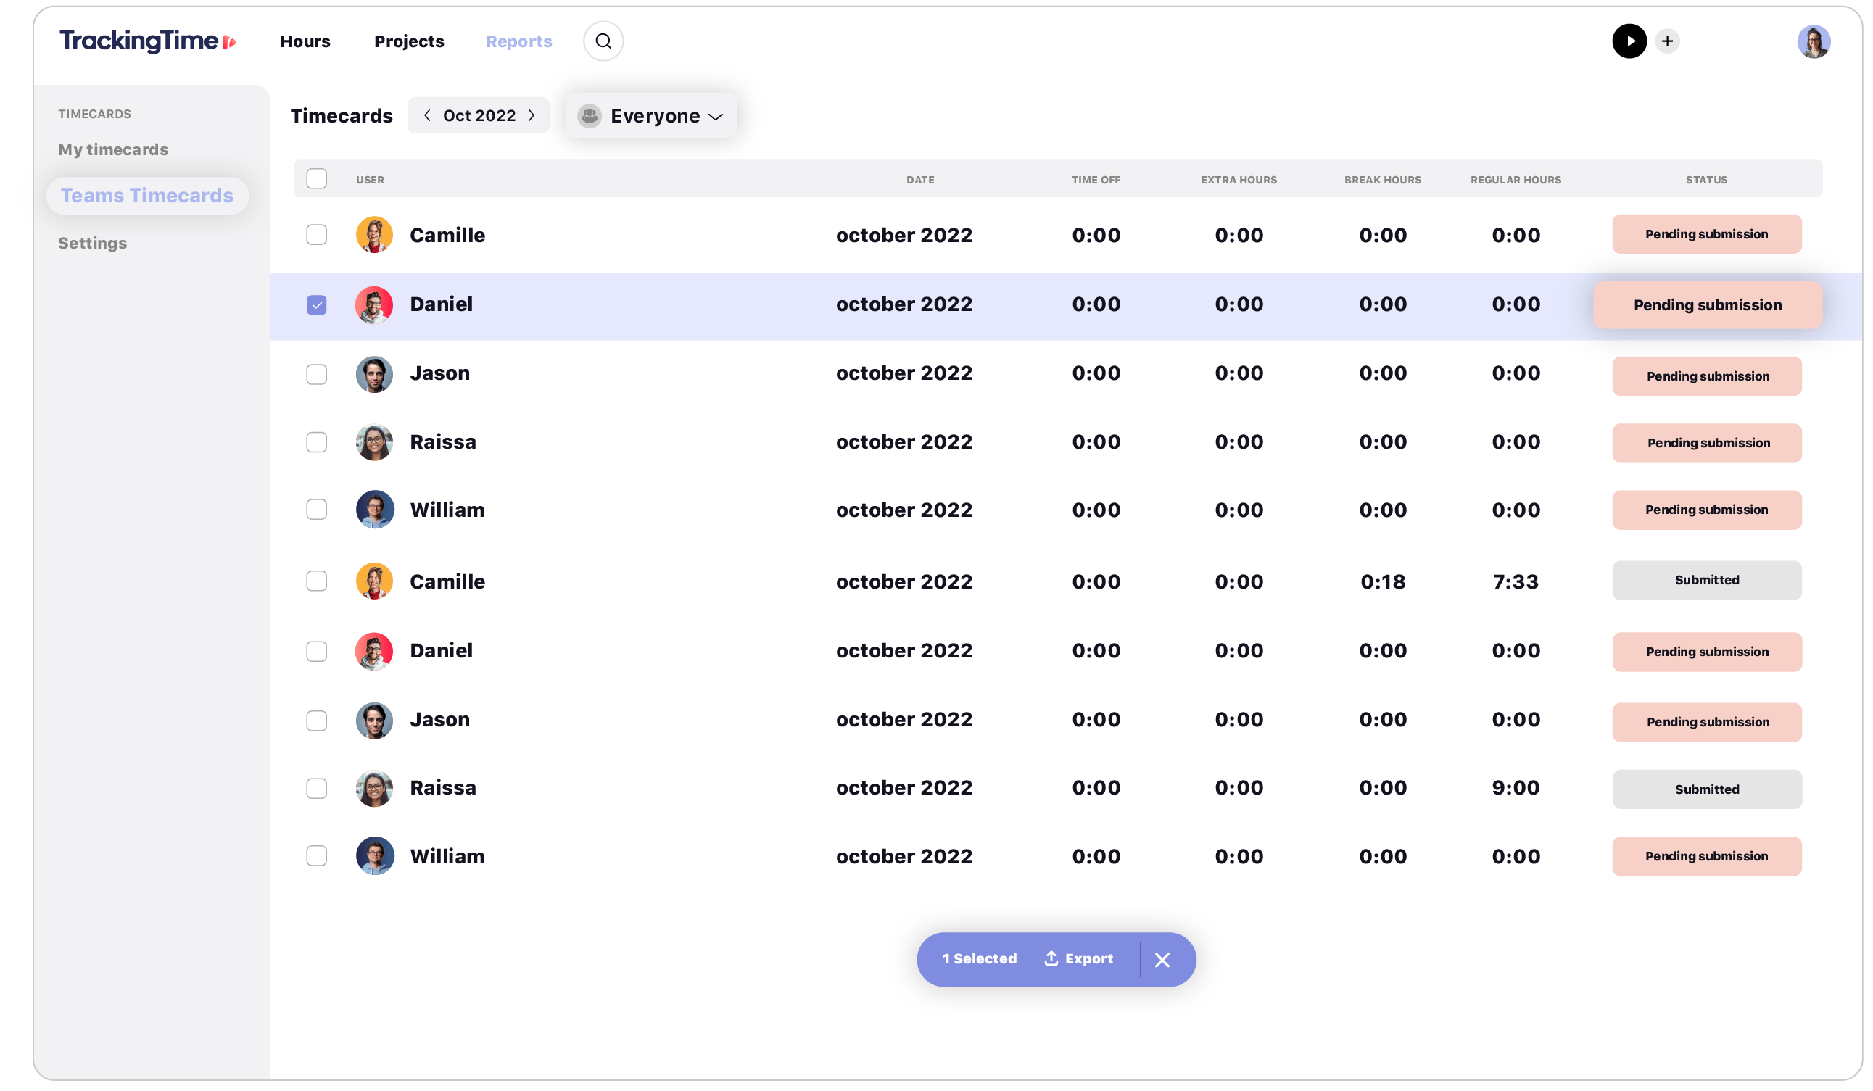
Task: Check the Camille top row checkbox
Action: click(317, 235)
